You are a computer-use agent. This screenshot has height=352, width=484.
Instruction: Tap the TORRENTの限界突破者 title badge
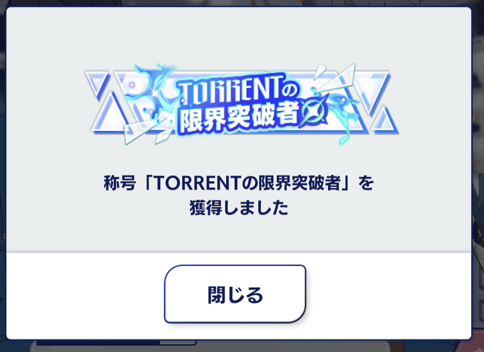[x=241, y=104]
